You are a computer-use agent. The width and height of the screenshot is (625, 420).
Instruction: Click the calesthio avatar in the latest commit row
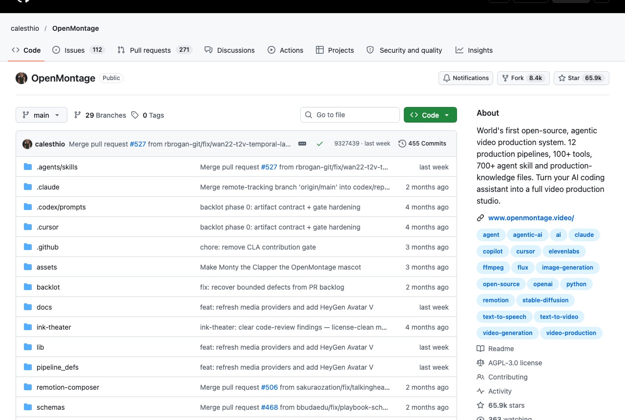click(x=27, y=144)
